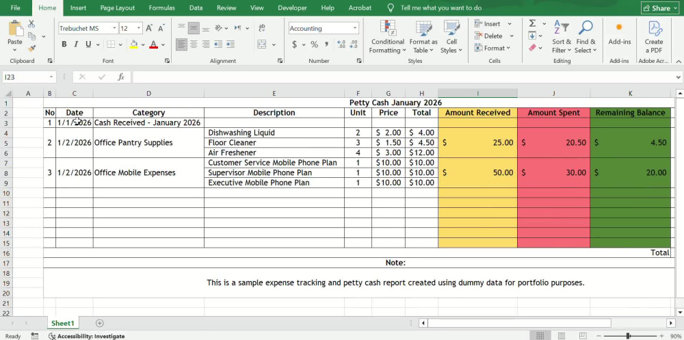Click the Increase Decimal icon

point(341,44)
